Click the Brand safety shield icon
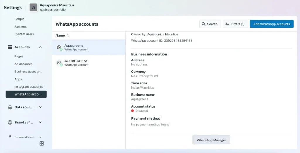 (10, 123)
